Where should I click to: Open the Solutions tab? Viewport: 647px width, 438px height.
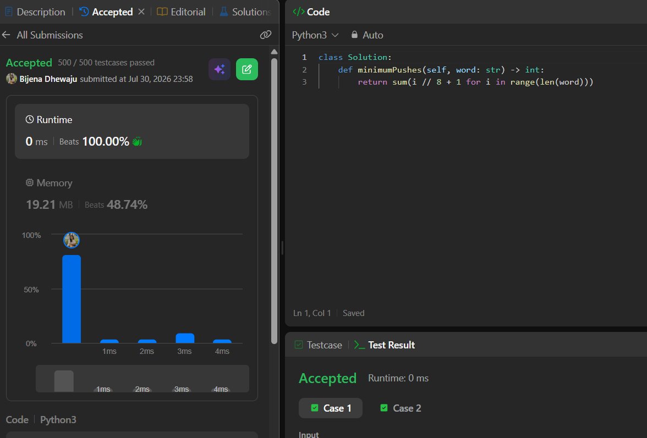coord(245,12)
